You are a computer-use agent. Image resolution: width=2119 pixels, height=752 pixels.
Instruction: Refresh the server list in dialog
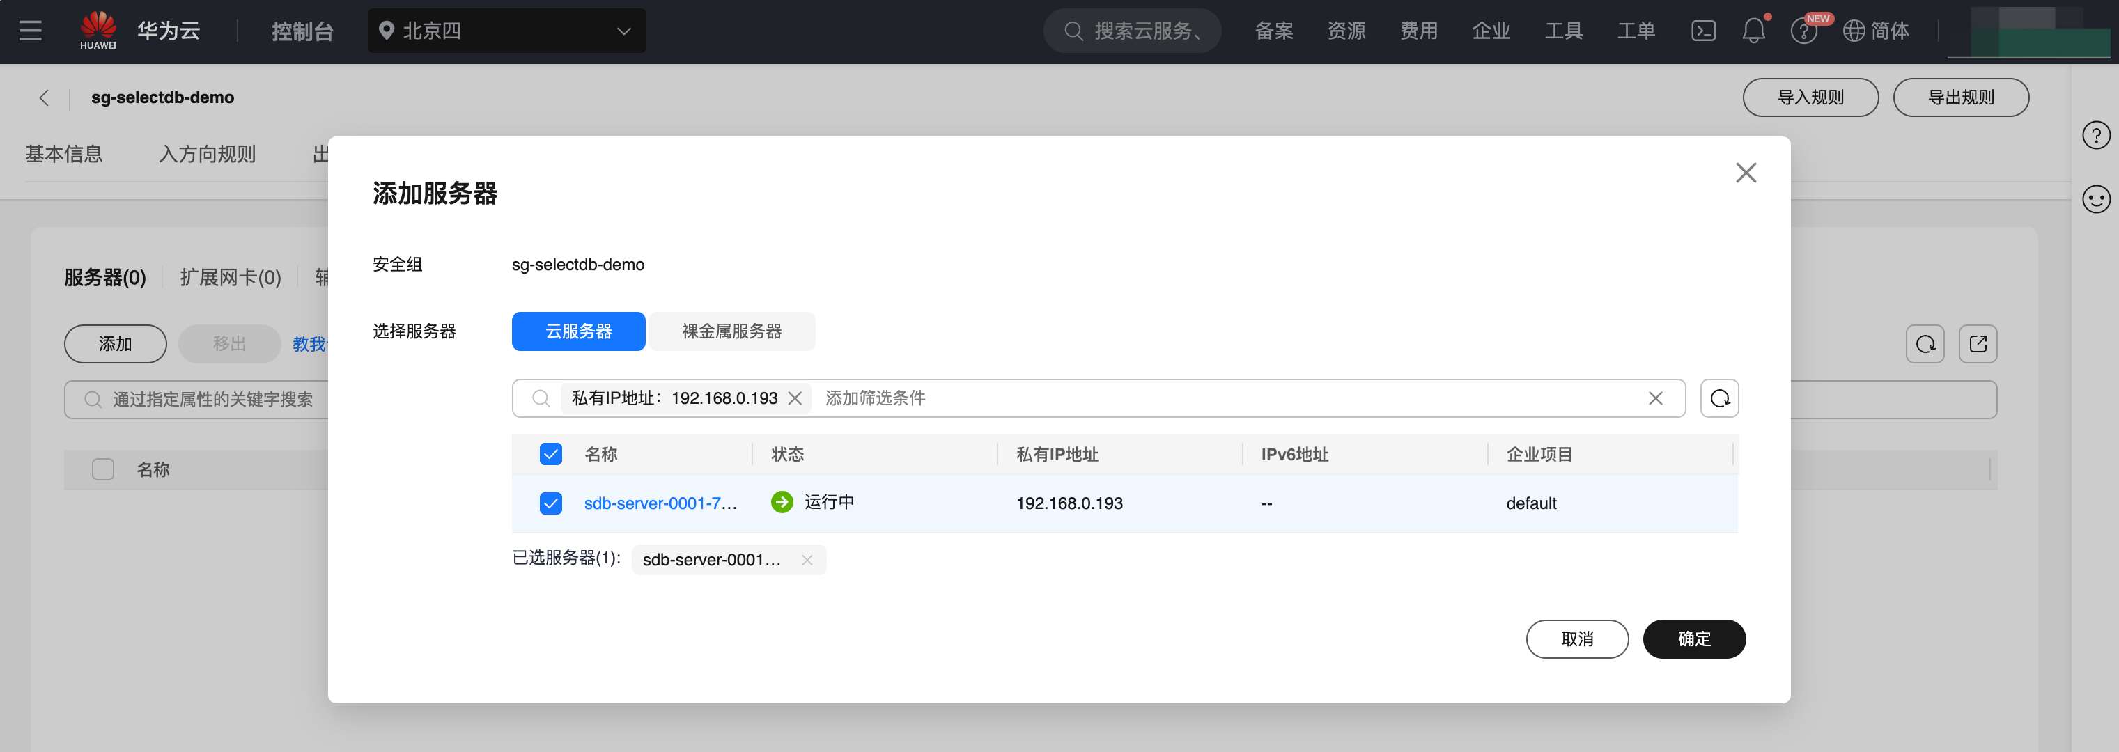pyautogui.click(x=1719, y=398)
